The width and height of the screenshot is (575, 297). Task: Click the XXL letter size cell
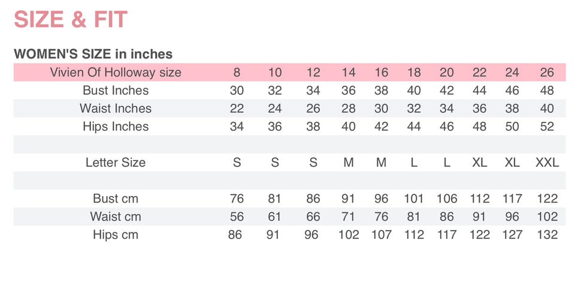pos(547,163)
